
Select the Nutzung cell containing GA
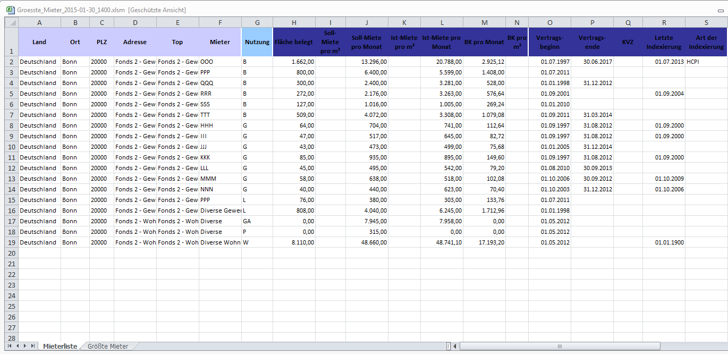(257, 221)
